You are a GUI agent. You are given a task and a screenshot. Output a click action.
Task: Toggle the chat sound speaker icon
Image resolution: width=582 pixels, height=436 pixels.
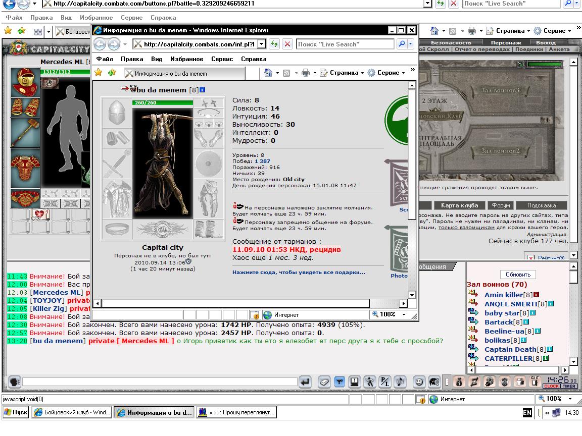400,382
